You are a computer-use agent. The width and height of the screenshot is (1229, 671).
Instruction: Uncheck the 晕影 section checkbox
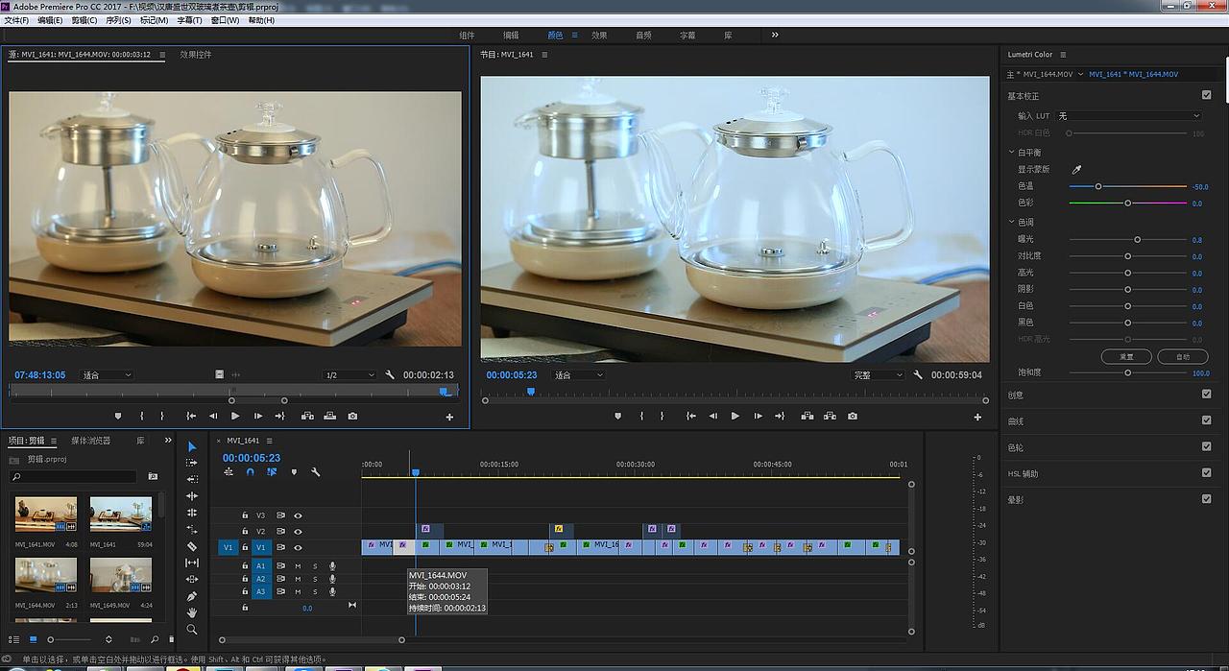pyautogui.click(x=1206, y=499)
